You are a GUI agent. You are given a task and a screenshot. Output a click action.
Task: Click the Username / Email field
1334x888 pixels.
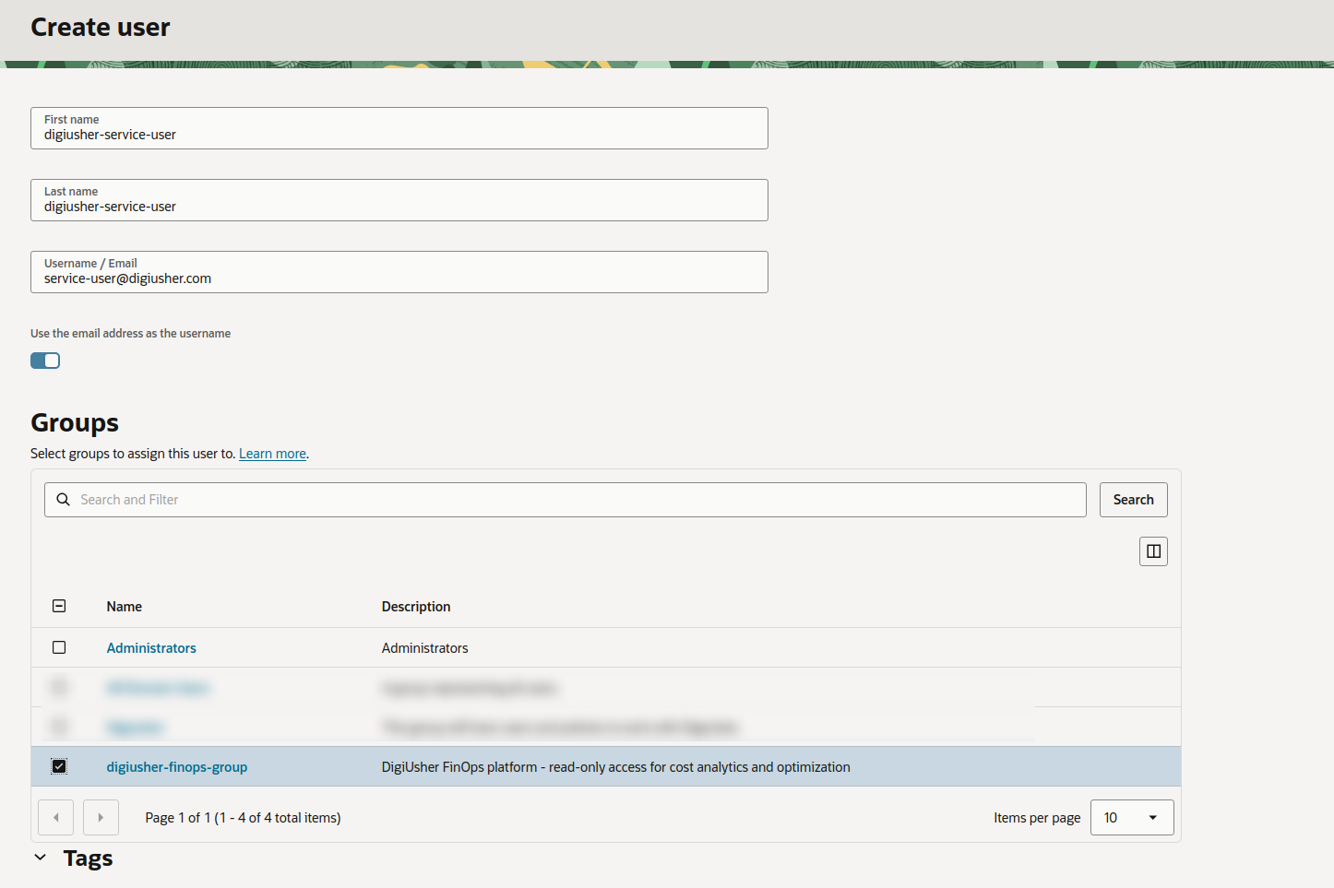(399, 278)
